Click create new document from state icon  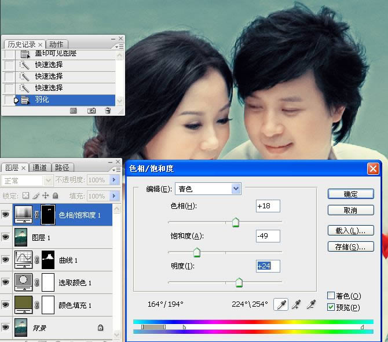74,111
